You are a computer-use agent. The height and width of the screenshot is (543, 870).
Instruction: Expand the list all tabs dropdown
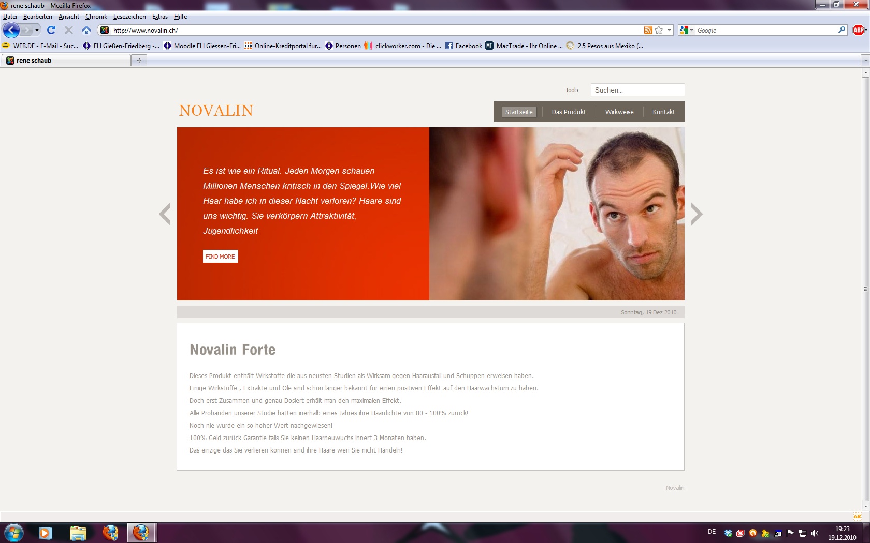(865, 61)
